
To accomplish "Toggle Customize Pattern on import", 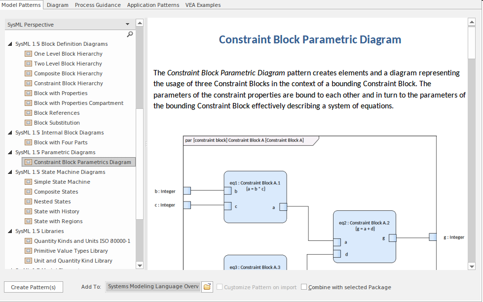I will 219,287.
